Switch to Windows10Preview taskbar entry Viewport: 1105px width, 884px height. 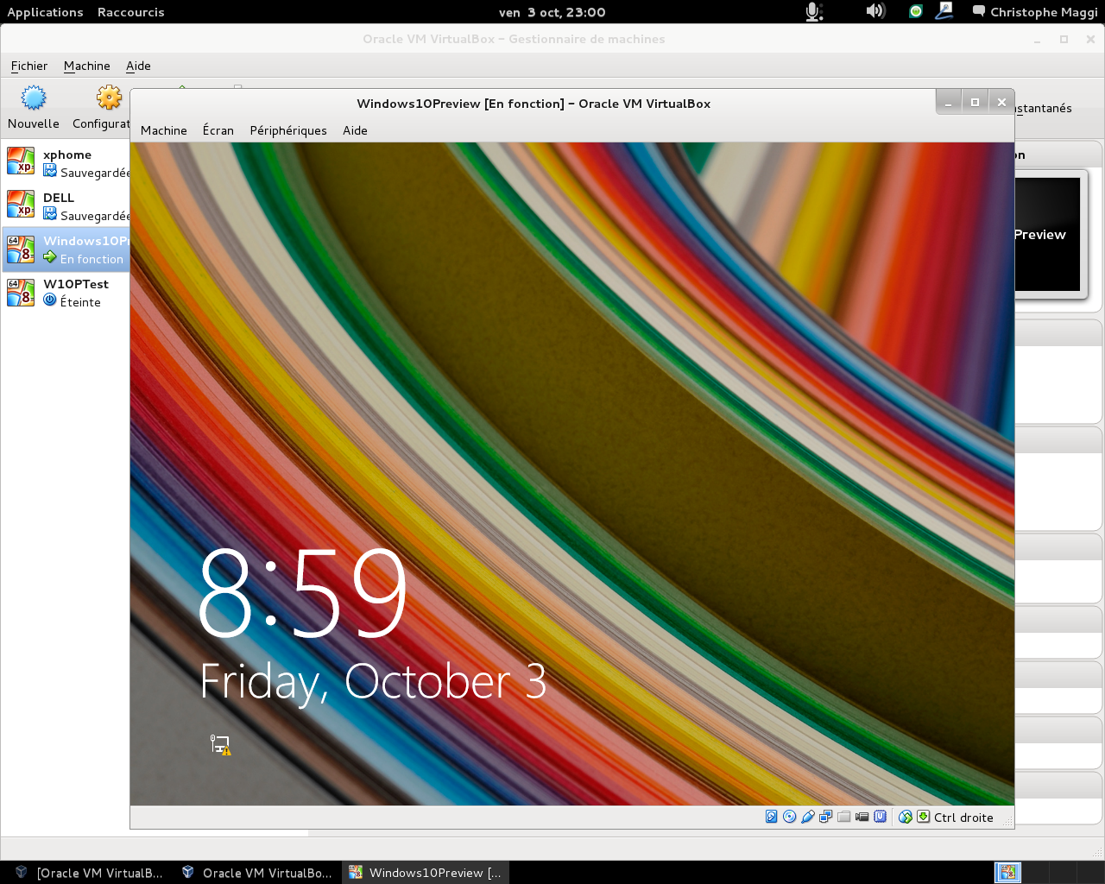[x=425, y=873]
